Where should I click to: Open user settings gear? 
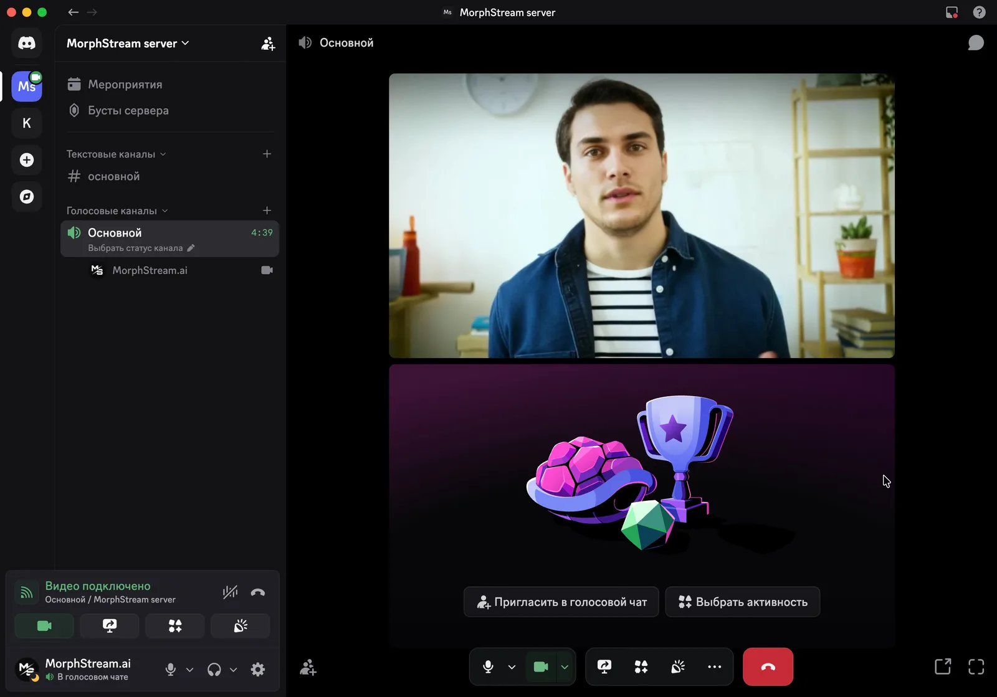click(258, 670)
